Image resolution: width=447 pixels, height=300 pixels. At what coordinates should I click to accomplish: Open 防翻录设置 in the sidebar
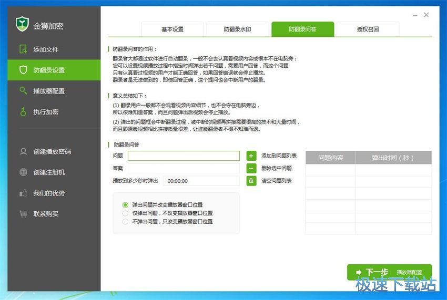click(x=54, y=70)
